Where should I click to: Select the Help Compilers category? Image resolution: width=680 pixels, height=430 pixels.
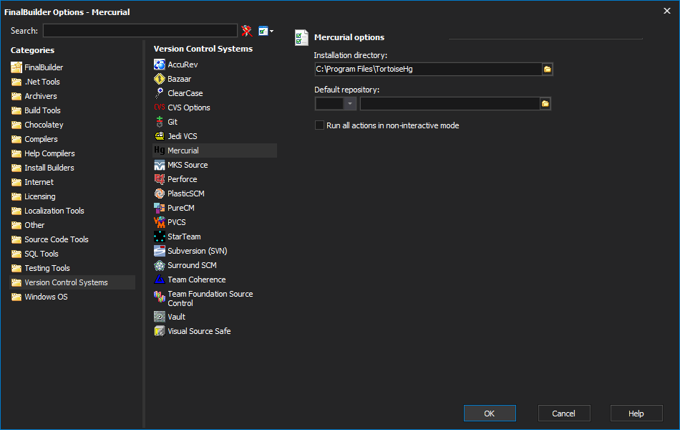coord(49,153)
